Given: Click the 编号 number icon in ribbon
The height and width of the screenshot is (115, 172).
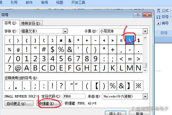Looking at the screenshot, I should [x=158, y=23].
